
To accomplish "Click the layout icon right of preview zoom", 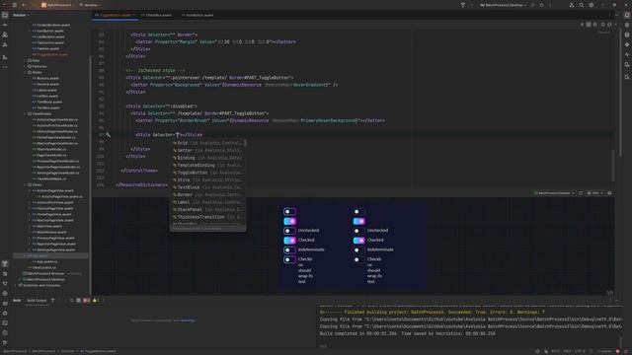I will click(609, 193).
